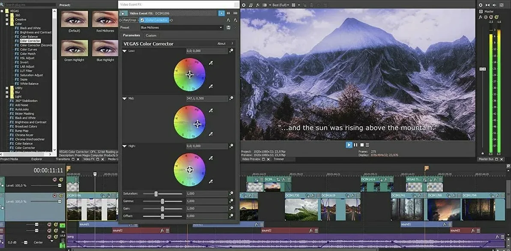
Task: Click the Pan/Crop icon on DCIM1096 clip
Action: point(102,195)
